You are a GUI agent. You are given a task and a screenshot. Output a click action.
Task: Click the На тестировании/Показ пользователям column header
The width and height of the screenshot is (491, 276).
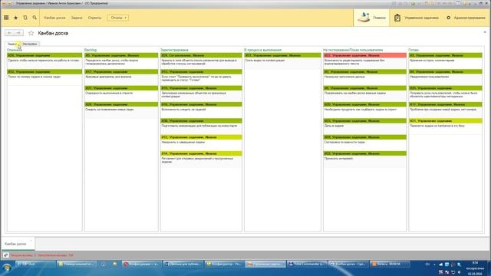(x=353, y=50)
